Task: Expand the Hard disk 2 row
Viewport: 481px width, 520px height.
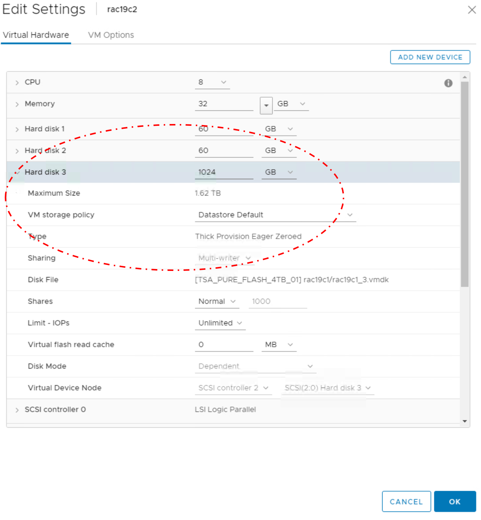Action: [17, 151]
